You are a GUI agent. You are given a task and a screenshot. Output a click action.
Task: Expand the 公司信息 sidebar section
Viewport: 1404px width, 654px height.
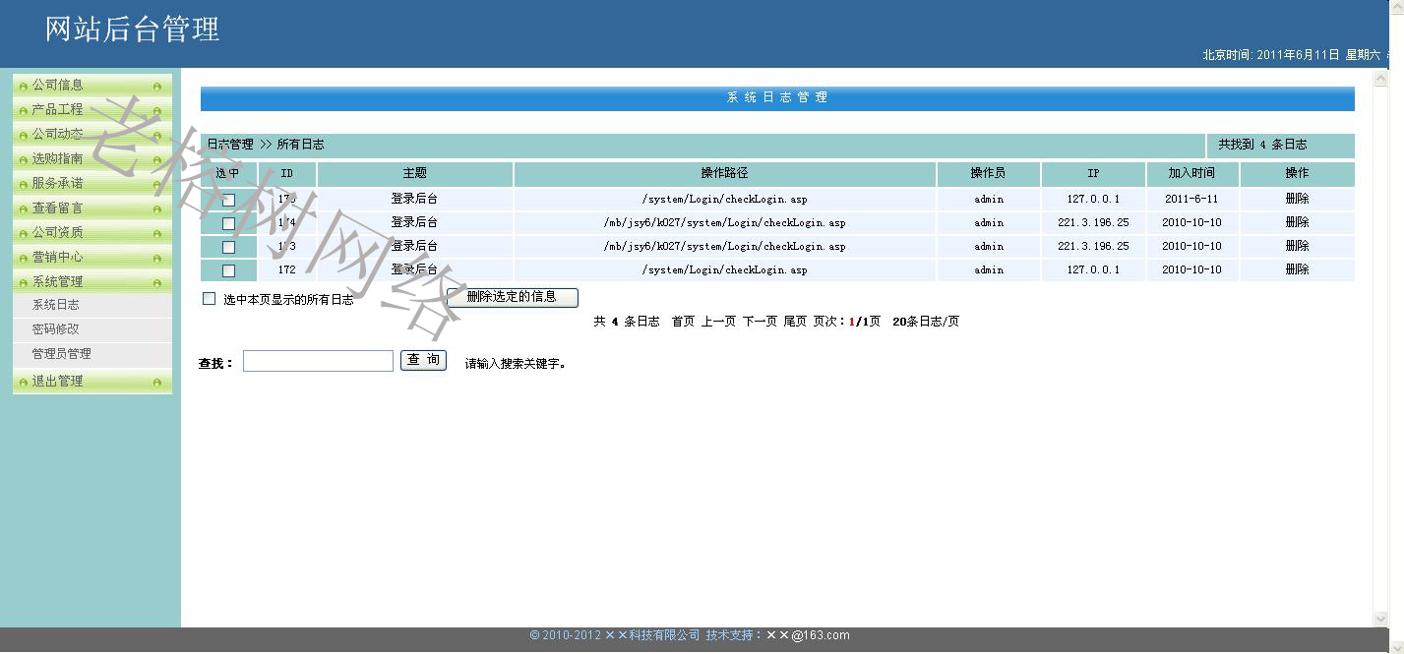pos(57,85)
